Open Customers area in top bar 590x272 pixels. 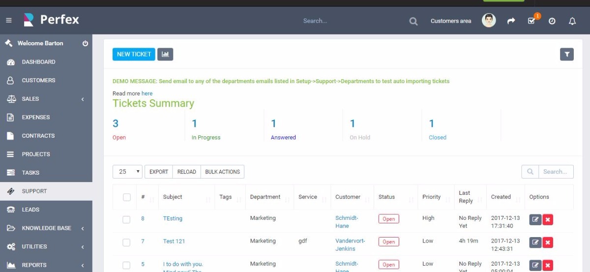point(451,21)
